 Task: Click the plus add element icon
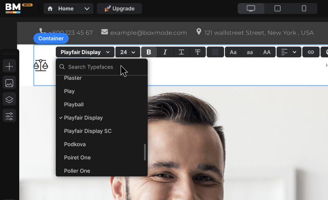point(9,67)
